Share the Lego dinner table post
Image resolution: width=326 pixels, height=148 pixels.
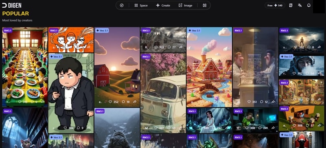tap(43, 102)
